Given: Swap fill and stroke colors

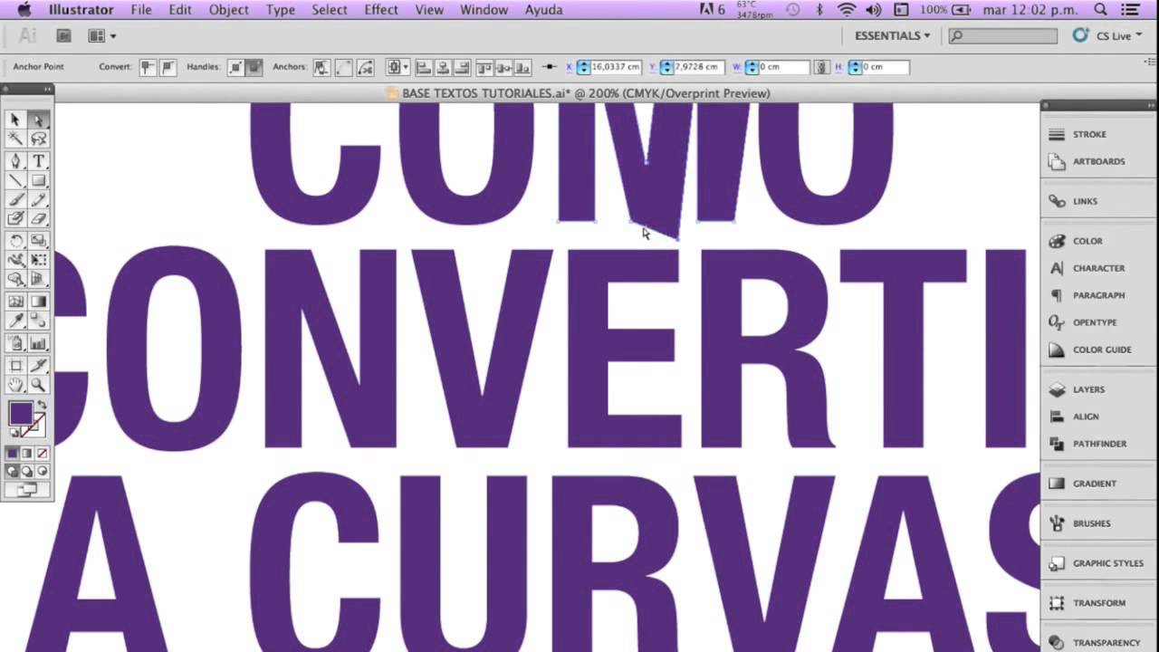Looking at the screenshot, I should 42,405.
